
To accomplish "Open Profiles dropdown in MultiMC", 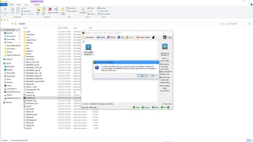I will pyautogui.click(x=167, y=37).
